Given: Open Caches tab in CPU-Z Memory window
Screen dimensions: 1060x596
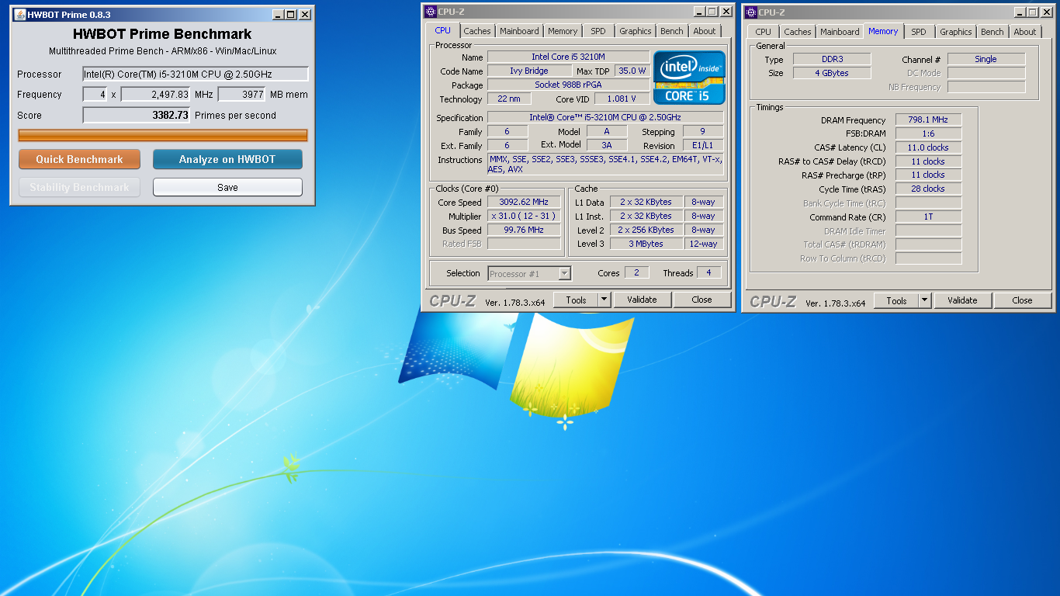Looking at the screenshot, I should click(798, 32).
